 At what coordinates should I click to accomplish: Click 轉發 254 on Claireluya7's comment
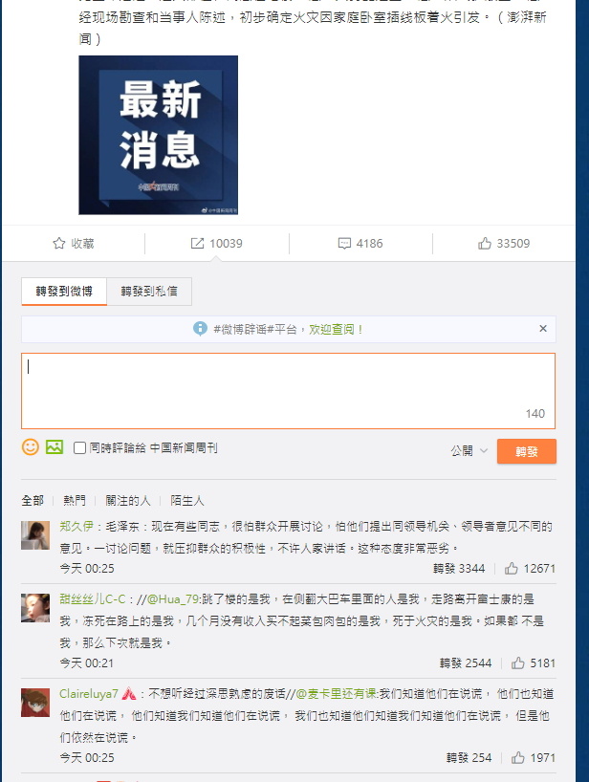pyautogui.click(x=469, y=758)
